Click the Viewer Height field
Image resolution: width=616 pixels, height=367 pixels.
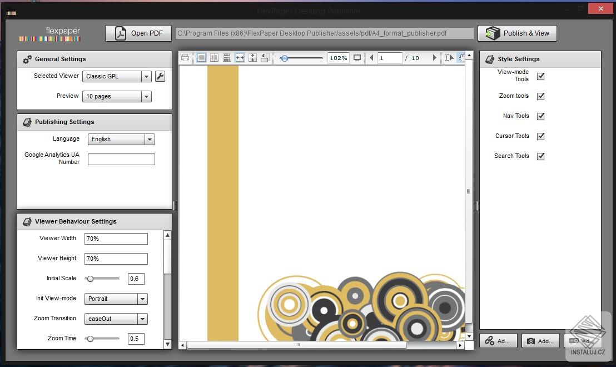[x=116, y=259]
